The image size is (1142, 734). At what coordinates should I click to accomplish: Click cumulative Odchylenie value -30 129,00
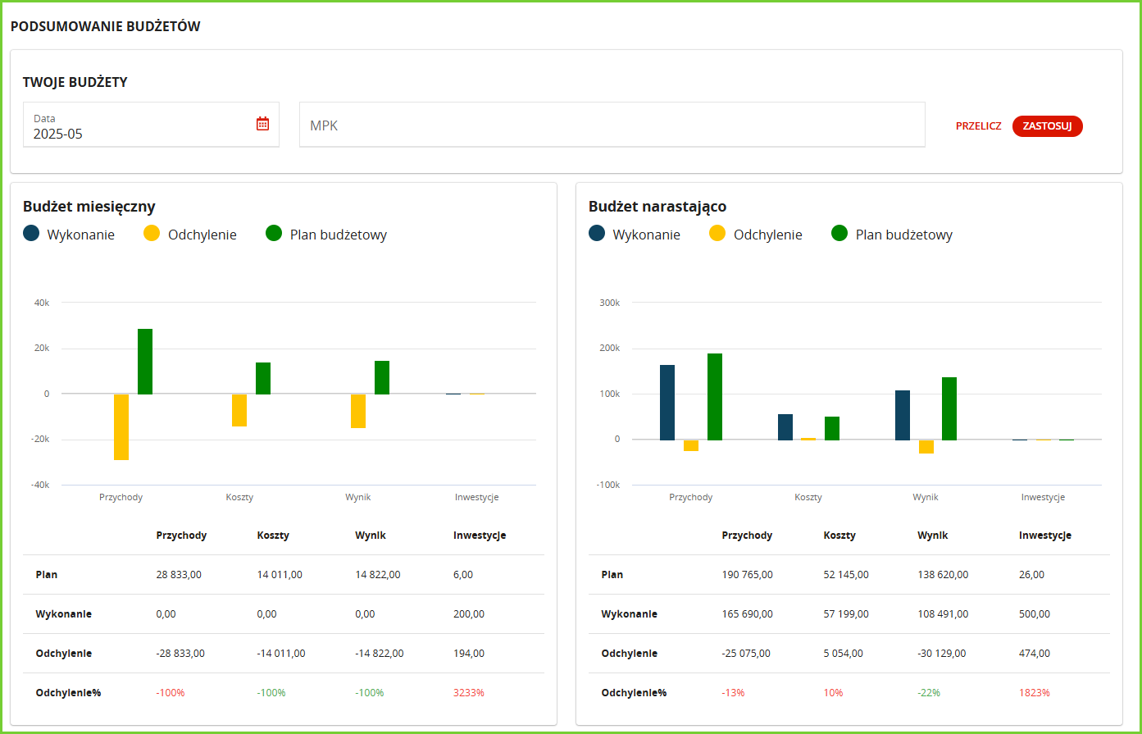[942, 654]
